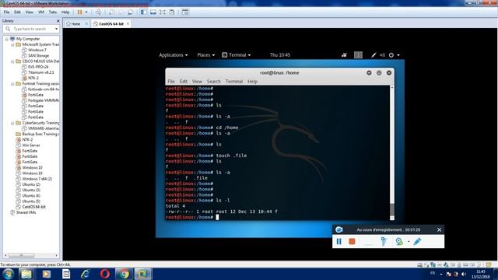Stop the screen recording
This screenshot has height=280, width=498.
point(352,242)
